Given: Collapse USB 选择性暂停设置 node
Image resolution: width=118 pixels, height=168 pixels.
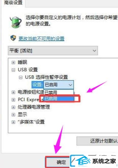Looking at the screenshot, I should coord(21,77).
